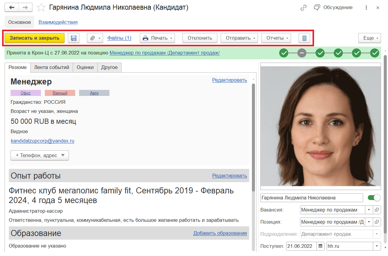Click the Файлы (1) link

119,38
